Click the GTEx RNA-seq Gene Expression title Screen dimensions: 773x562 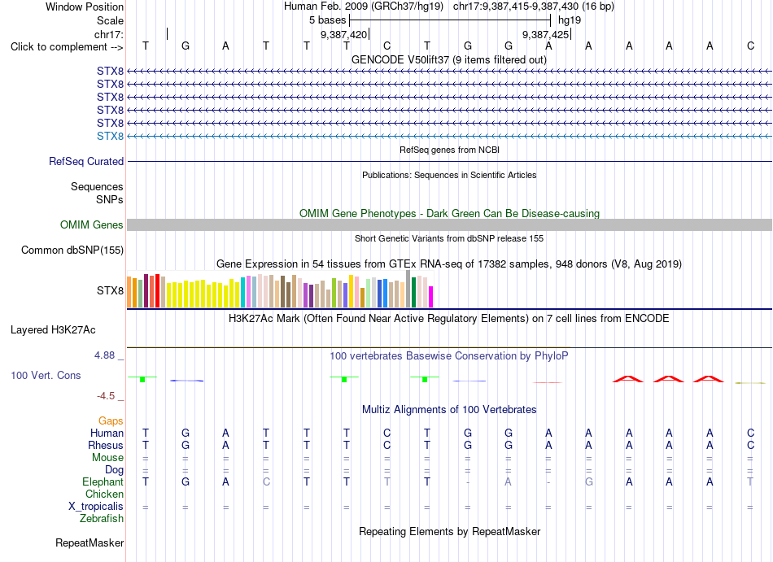coord(449,264)
